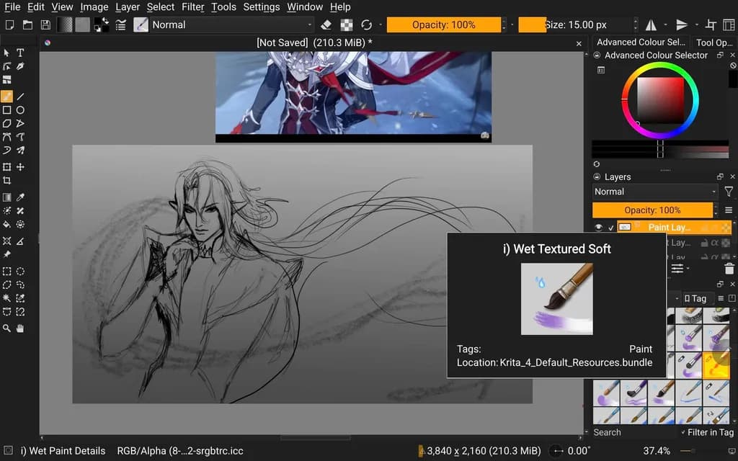Toggle preserve alpha checkerboard button

[x=347, y=25]
